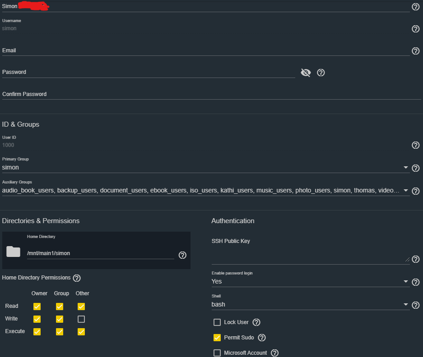Toggle Owner Execute permission checkbox
Image resolution: width=423 pixels, height=357 pixels.
click(x=37, y=332)
